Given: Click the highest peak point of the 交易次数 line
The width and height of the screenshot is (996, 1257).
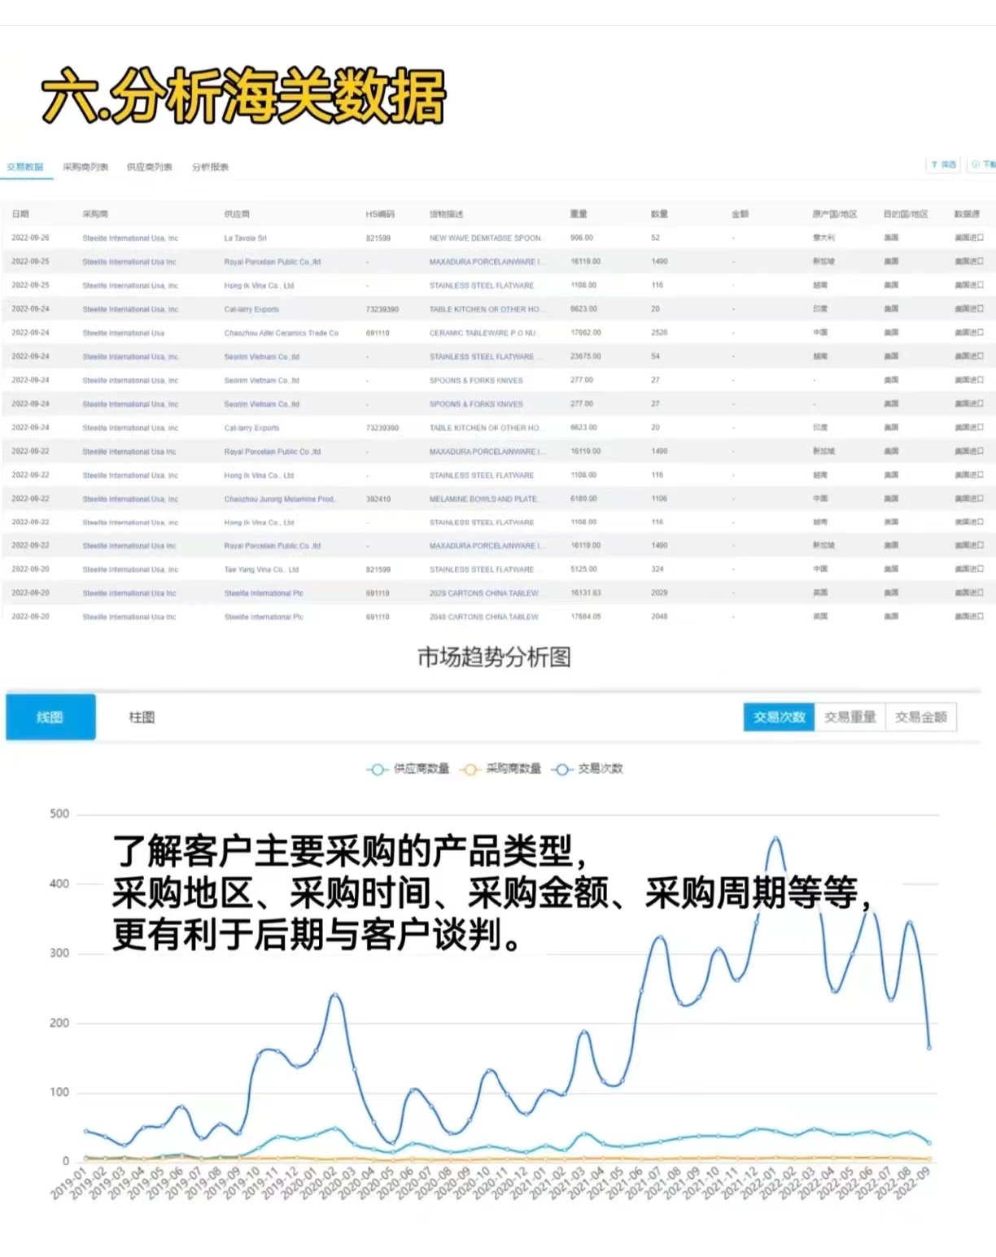Looking at the screenshot, I should pyautogui.click(x=775, y=838).
